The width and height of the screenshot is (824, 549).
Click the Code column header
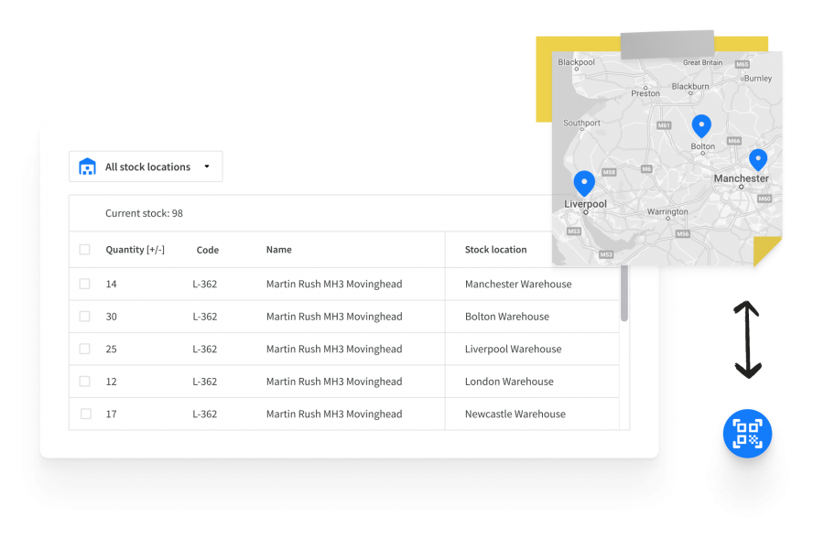coord(208,250)
